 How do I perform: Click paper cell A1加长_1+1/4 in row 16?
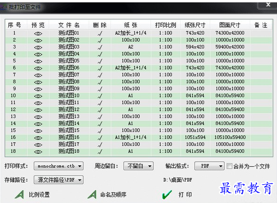coord(131,137)
